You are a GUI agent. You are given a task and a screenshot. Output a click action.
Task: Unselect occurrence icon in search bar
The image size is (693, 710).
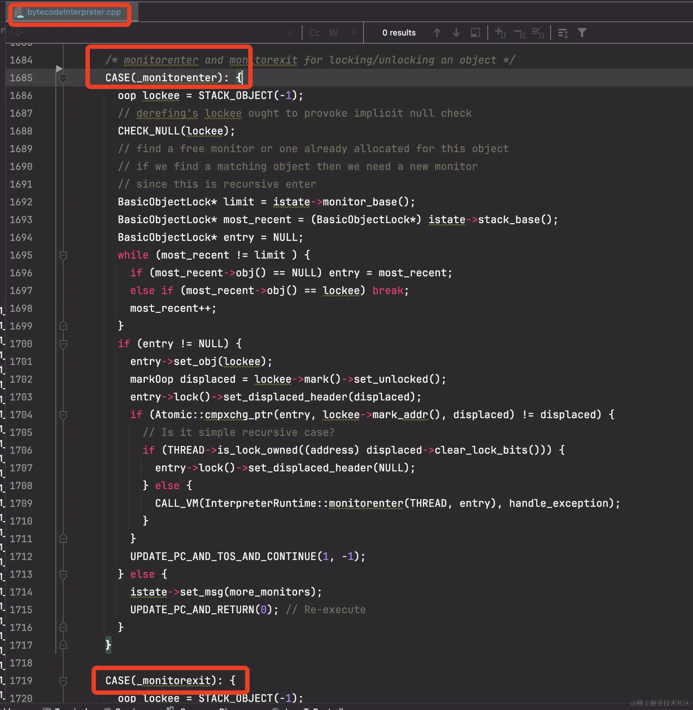point(520,33)
